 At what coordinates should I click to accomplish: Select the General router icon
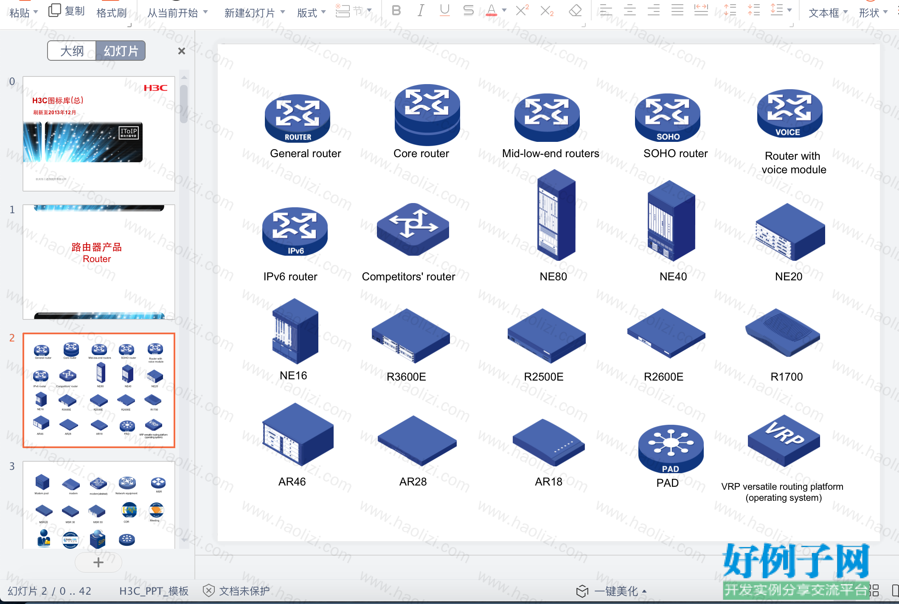click(x=298, y=118)
